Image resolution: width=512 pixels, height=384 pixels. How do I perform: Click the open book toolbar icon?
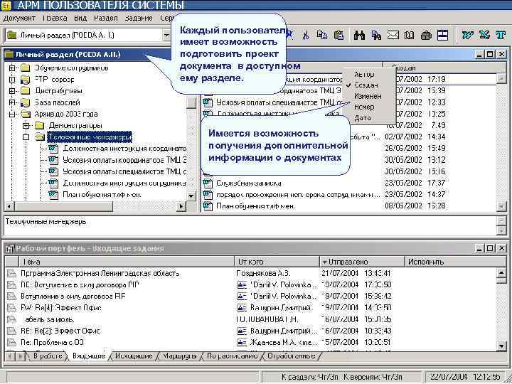tap(409, 35)
